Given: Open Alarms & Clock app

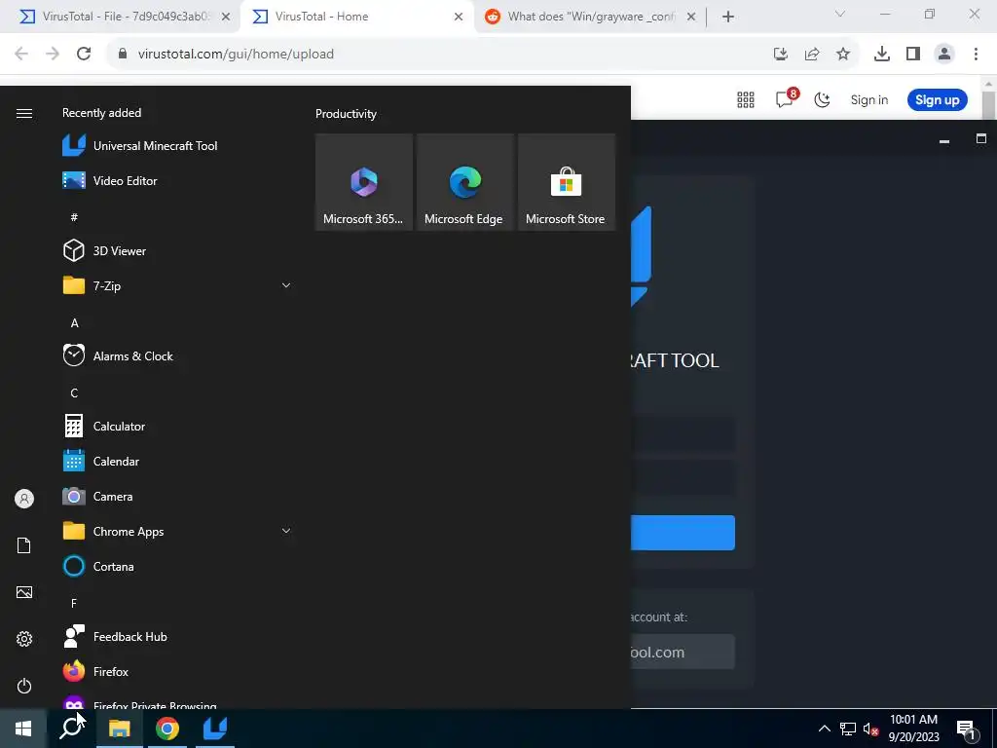Looking at the screenshot, I should click(118, 356).
